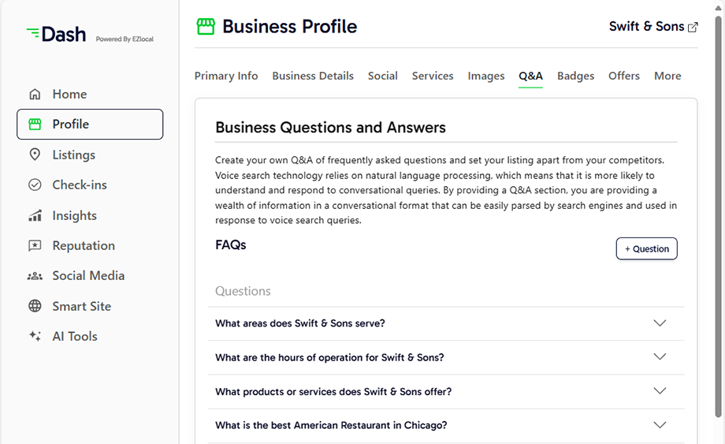Click the Reputation star message icon
The image size is (725, 444).
(x=35, y=245)
